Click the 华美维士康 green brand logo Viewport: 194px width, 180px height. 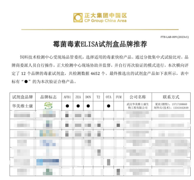tap(48, 106)
